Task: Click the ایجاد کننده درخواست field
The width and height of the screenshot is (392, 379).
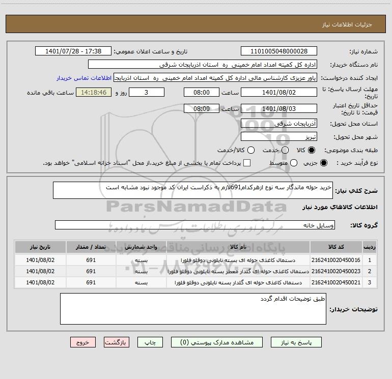Action: (215, 78)
